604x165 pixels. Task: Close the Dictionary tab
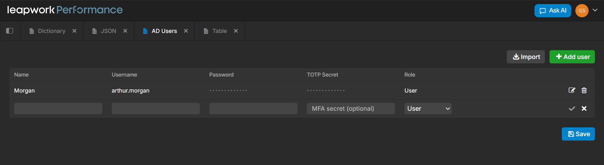click(74, 31)
